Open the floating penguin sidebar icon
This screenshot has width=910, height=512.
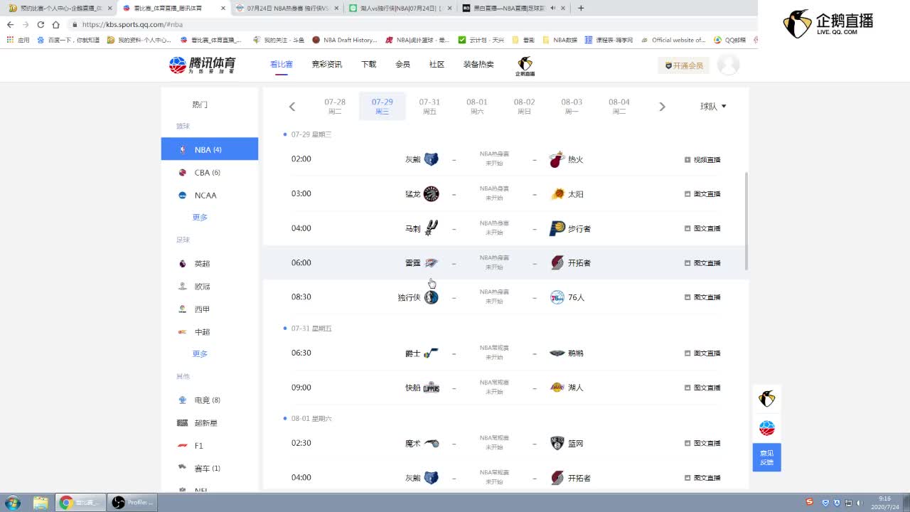[x=766, y=399]
